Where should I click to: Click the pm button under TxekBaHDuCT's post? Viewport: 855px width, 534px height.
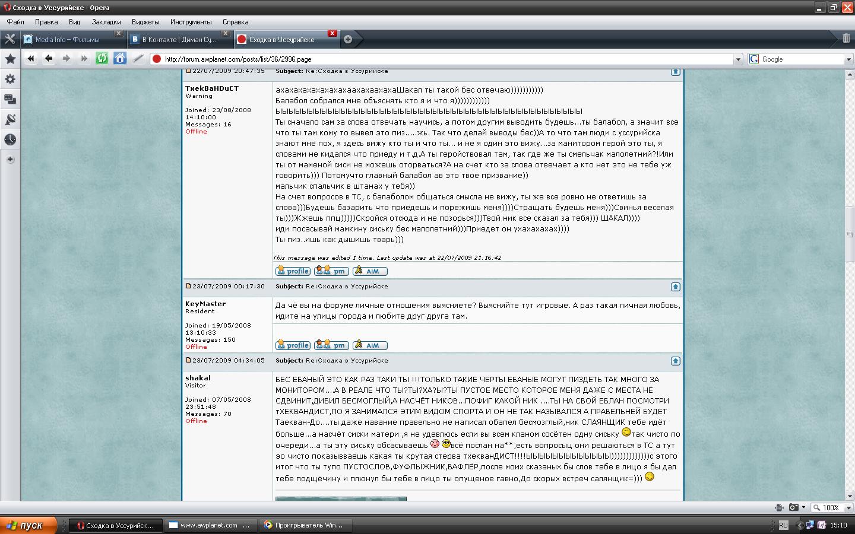point(331,271)
